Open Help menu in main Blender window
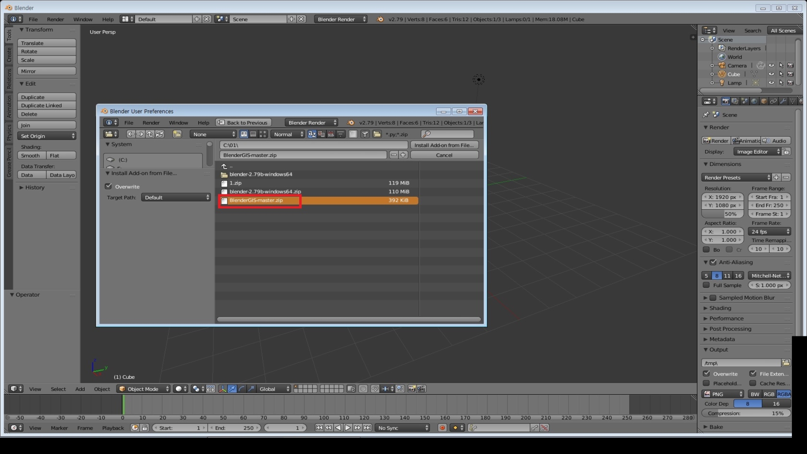 (108, 19)
